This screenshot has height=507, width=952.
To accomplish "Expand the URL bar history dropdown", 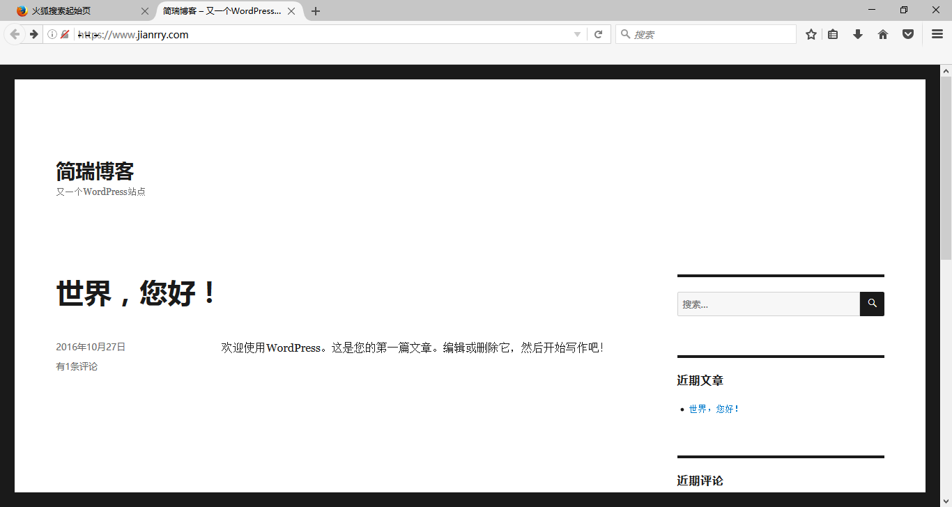I will pyautogui.click(x=577, y=34).
